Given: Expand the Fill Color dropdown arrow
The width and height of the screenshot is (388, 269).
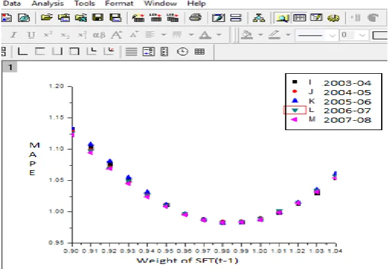Looking at the screenshot, I should coord(261,35).
